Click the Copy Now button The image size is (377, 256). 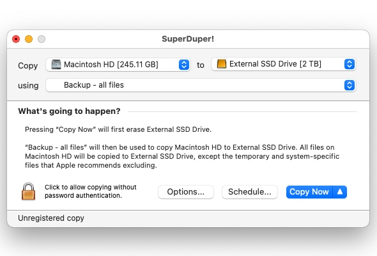[309, 192]
